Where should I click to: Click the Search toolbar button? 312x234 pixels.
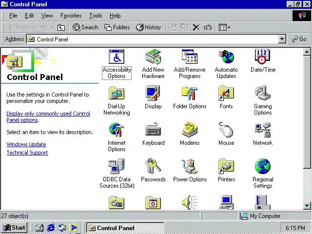click(85, 27)
